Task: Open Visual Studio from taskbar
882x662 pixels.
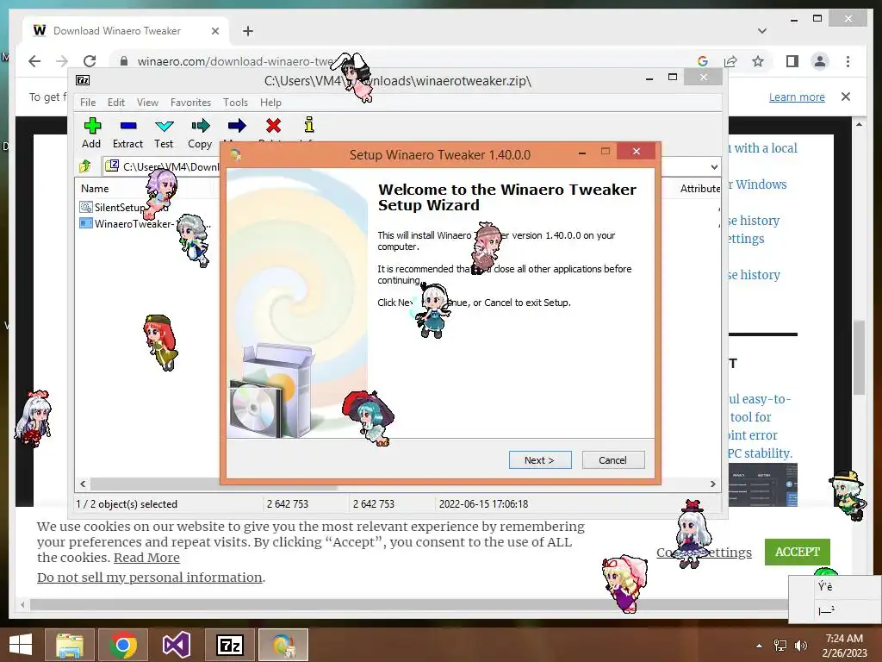Action: click(x=176, y=645)
